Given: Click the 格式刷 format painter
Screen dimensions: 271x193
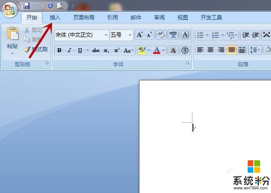Looking at the screenshot, I should click(35, 49).
